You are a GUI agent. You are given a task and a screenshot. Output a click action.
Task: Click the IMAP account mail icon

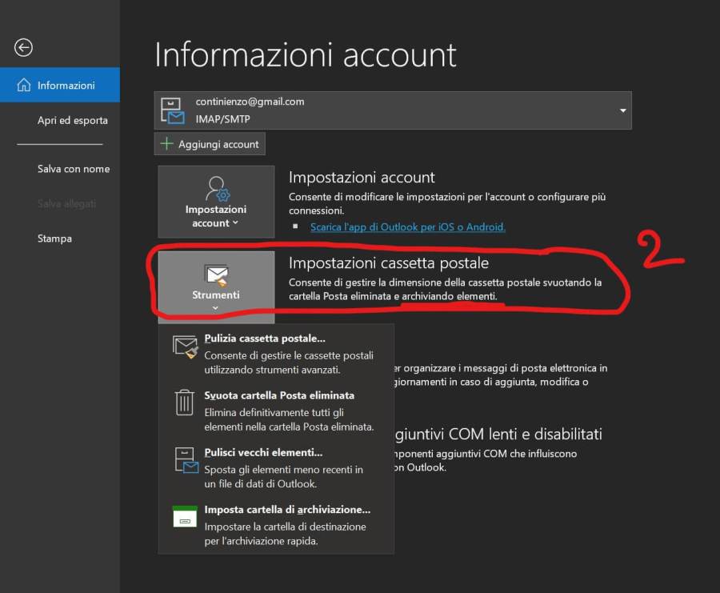[x=173, y=110]
